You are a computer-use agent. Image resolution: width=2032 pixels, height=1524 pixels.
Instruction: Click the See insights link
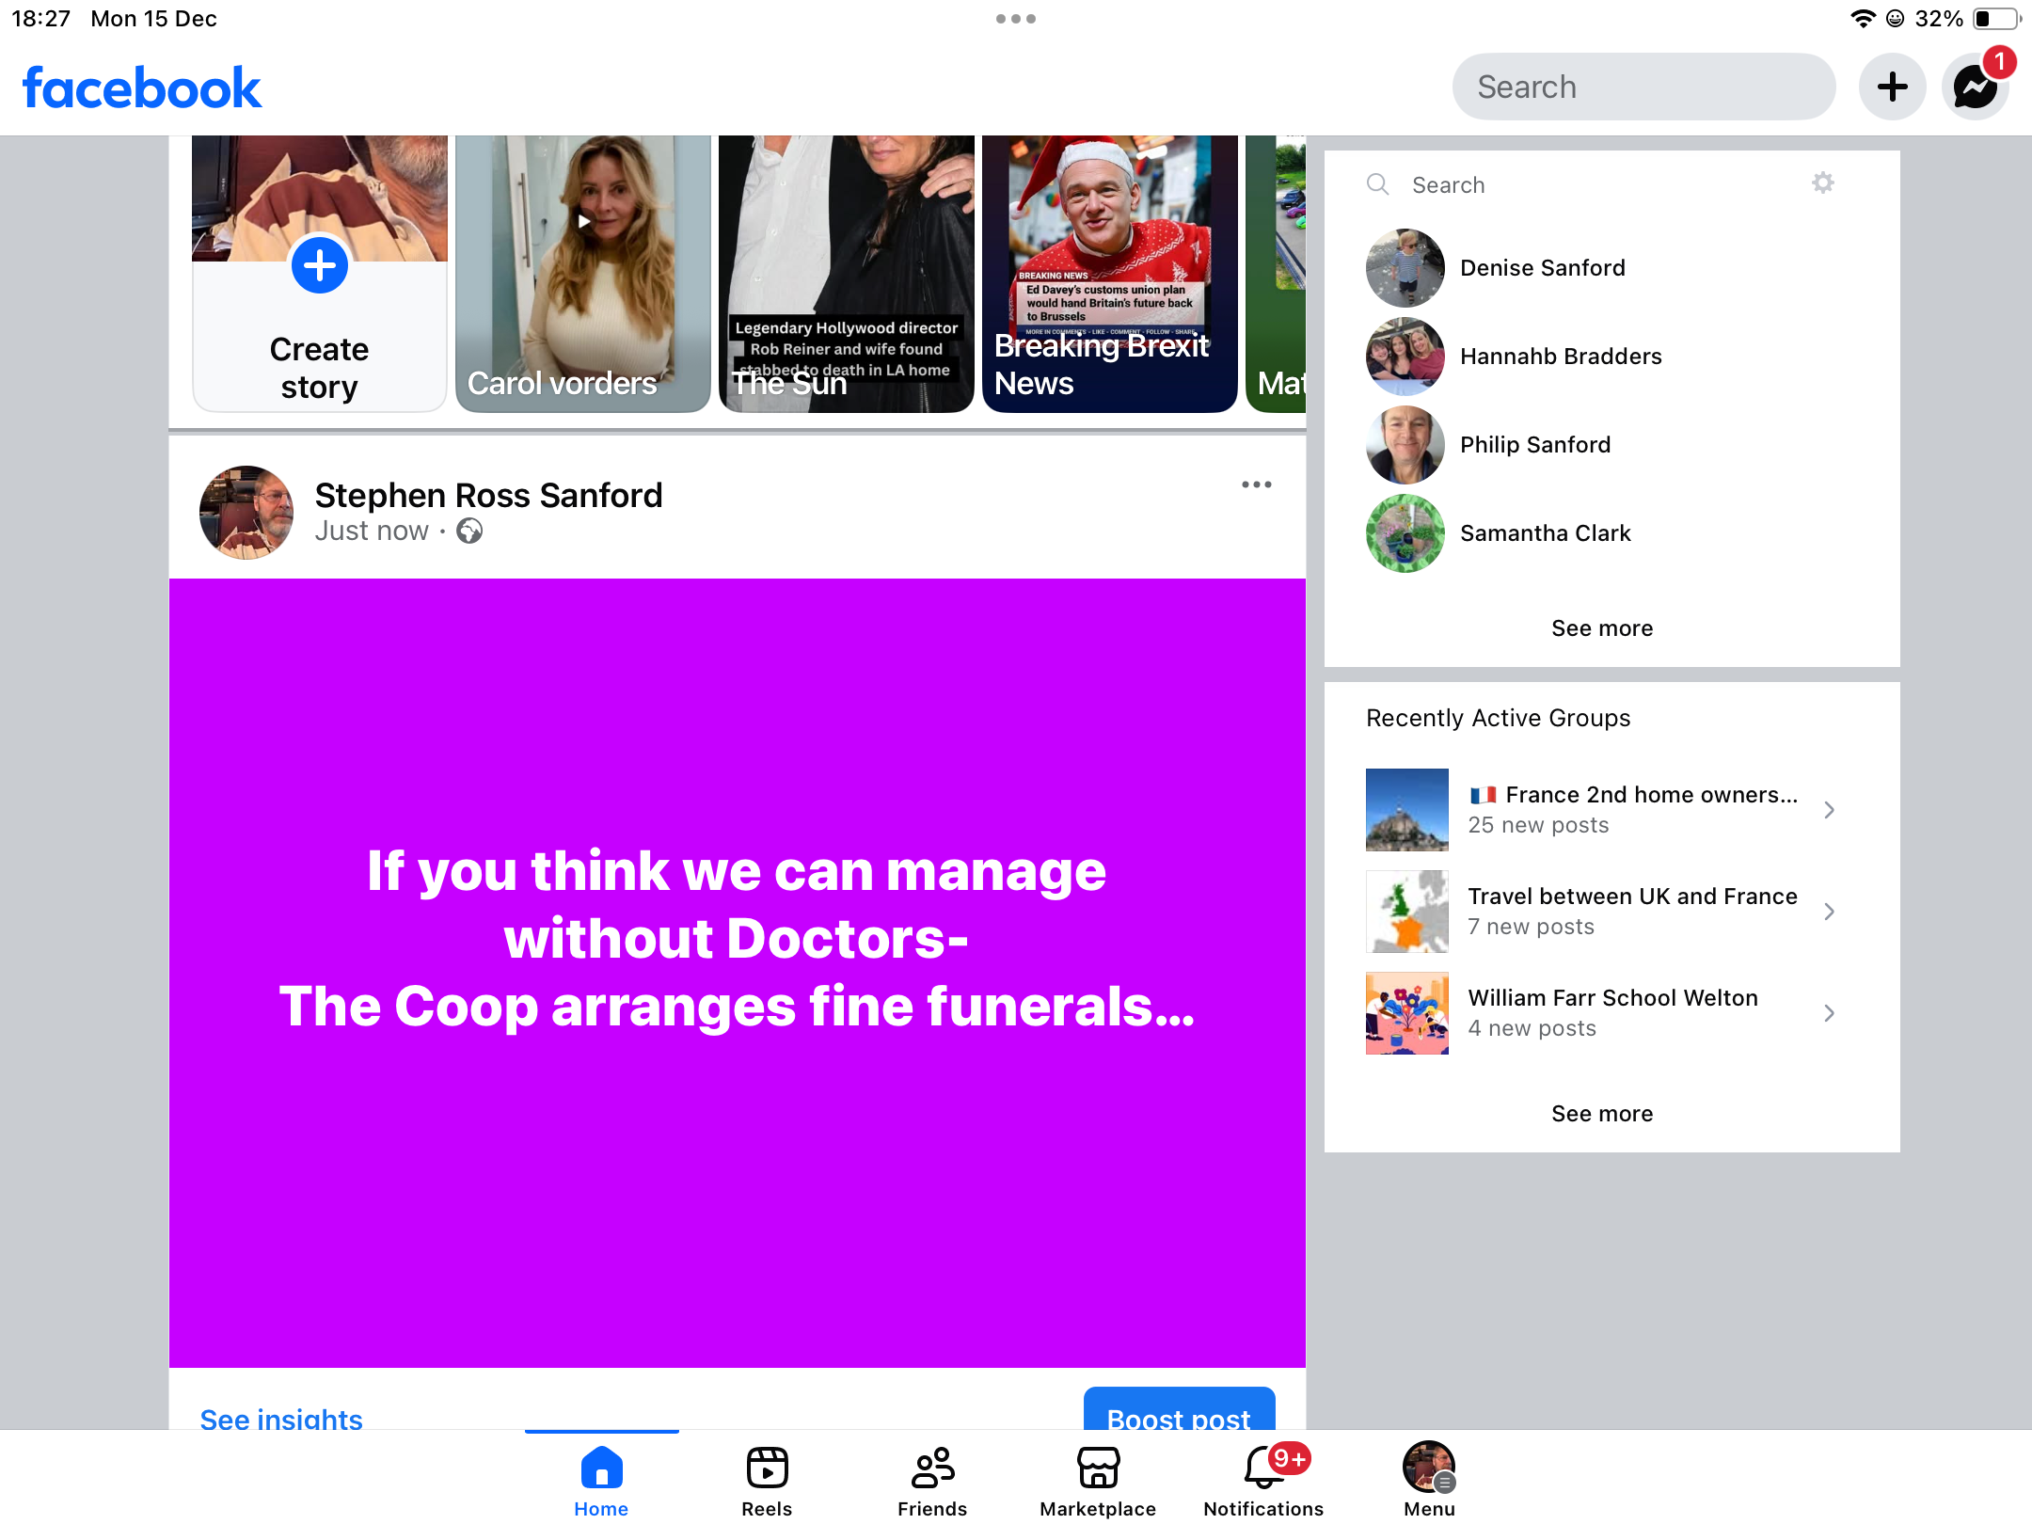pyautogui.click(x=281, y=1418)
